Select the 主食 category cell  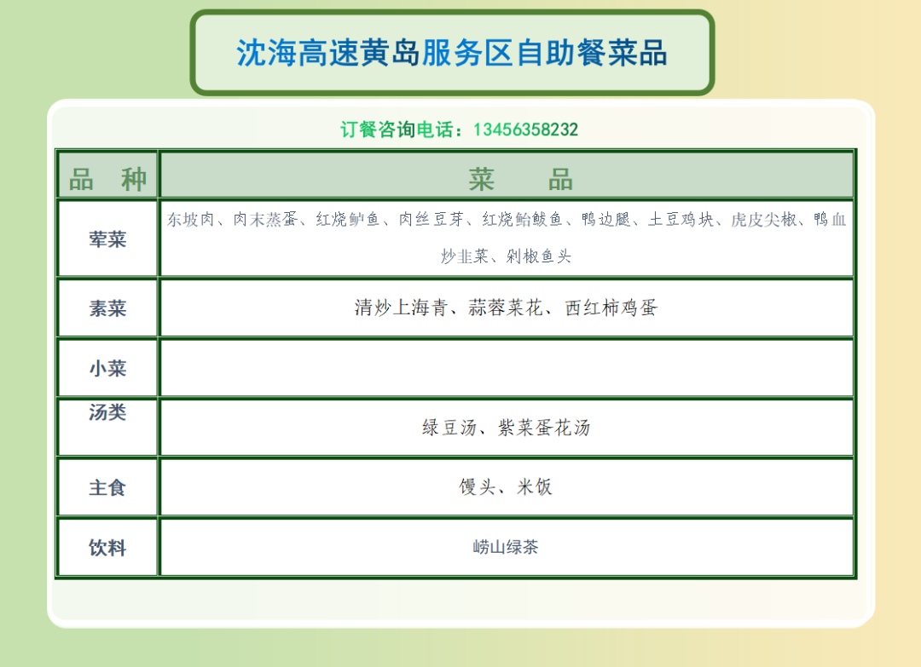point(107,488)
